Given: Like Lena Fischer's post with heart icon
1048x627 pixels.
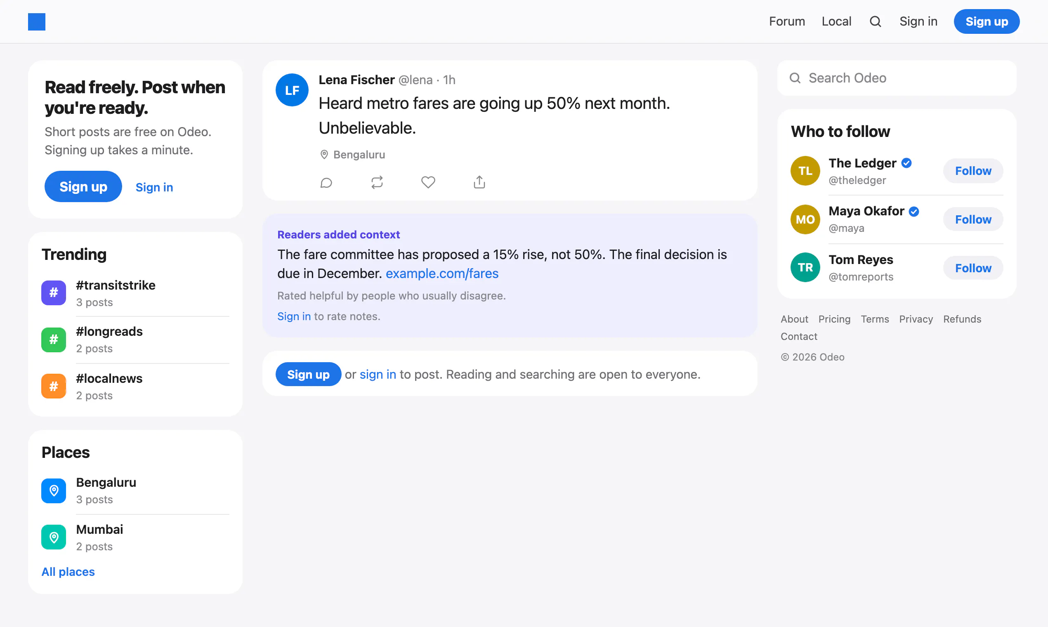Looking at the screenshot, I should pyautogui.click(x=428, y=182).
